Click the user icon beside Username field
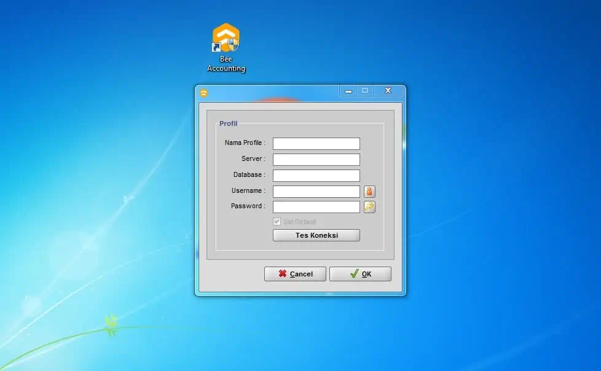This screenshot has width=601, height=371. pyautogui.click(x=369, y=191)
